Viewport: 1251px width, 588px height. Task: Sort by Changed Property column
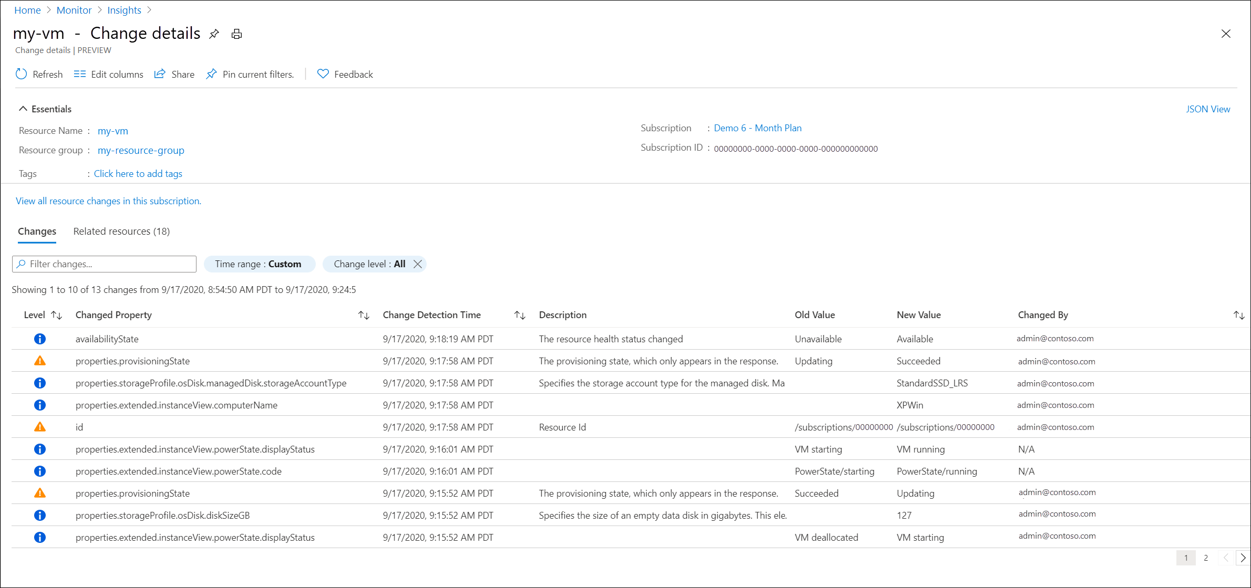364,315
